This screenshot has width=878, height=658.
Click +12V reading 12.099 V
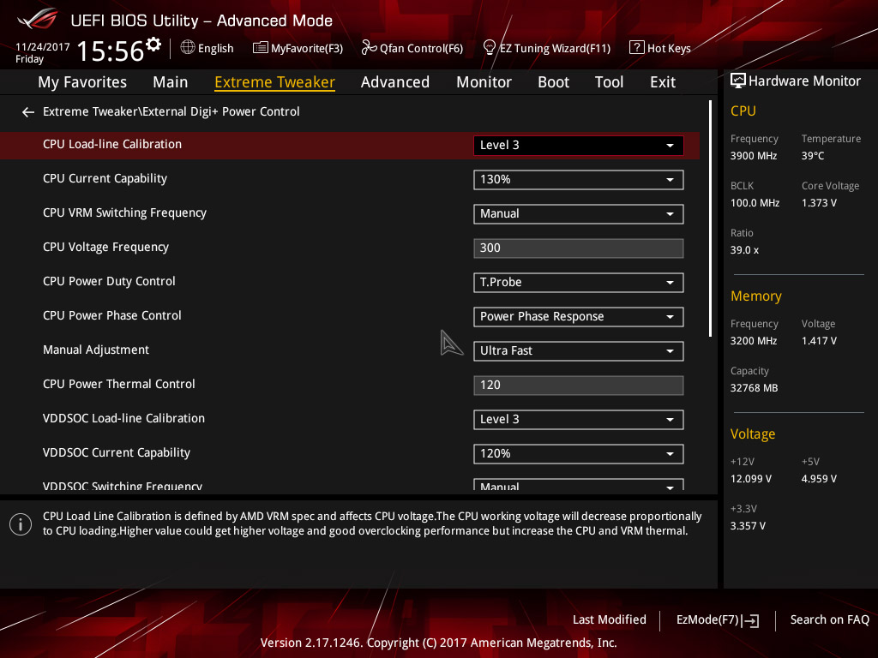tap(751, 479)
